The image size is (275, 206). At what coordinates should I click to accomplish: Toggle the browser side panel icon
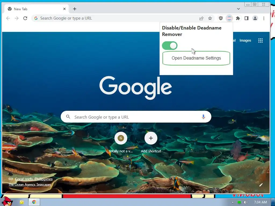[x=247, y=18]
